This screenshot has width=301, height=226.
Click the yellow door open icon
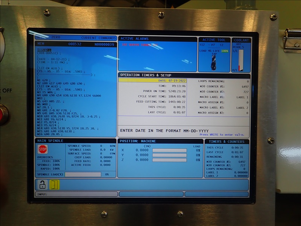(54, 185)
